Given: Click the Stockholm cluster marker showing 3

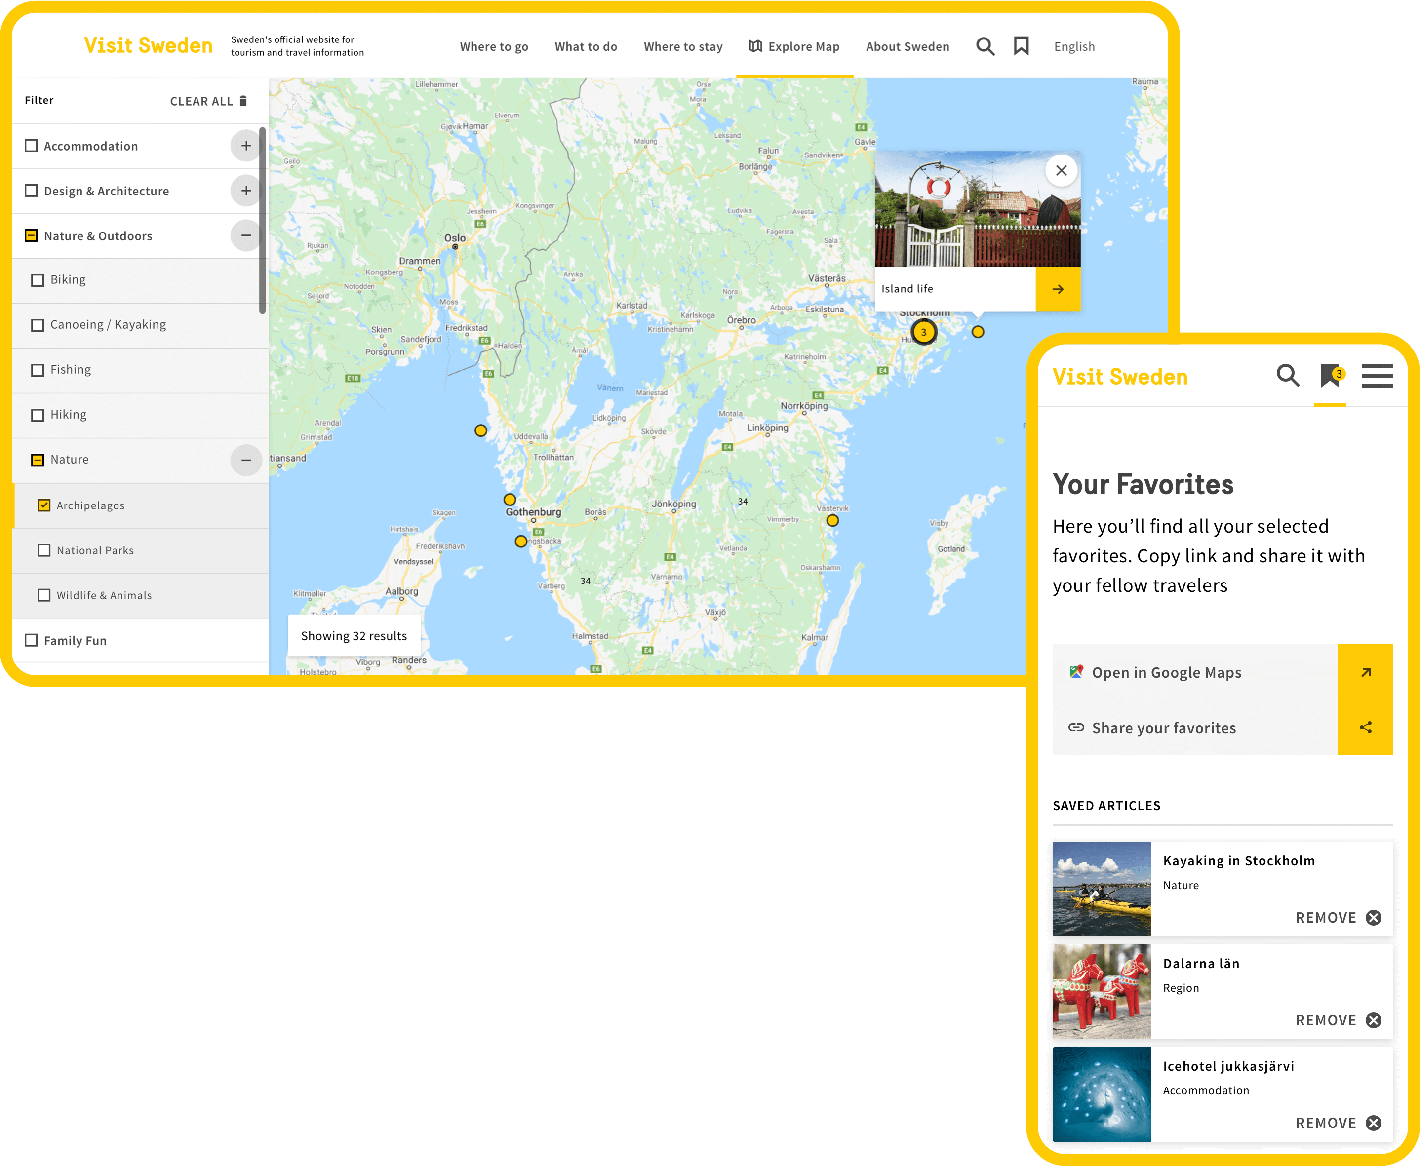Looking at the screenshot, I should click(x=924, y=332).
